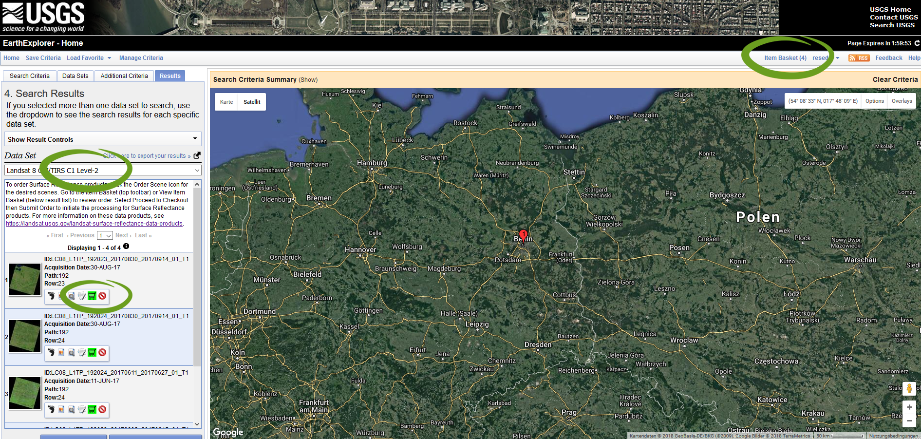Compare browse for second scene result
Viewport: 921px width, 439px height.
pyautogui.click(x=72, y=352)
